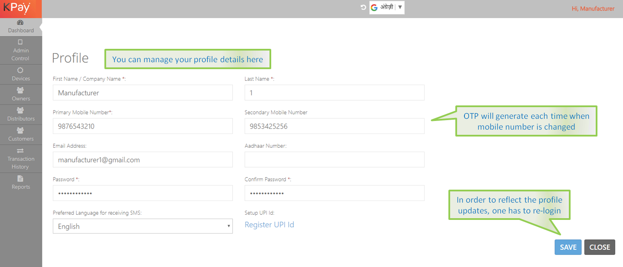This screenshot has width=623, height=267.
Task: Expand the Preferred Language for SMS dropdown
Action: point(143,226)
